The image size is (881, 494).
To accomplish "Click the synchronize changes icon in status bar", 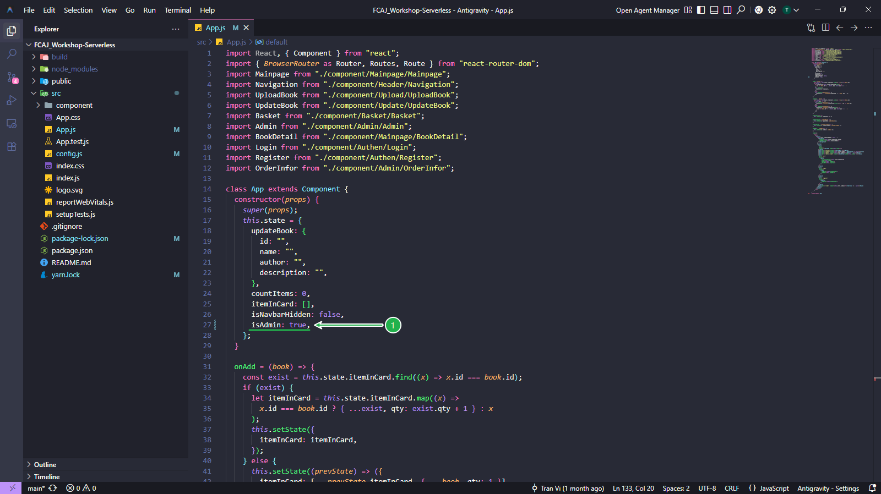I will click(53, 488).
